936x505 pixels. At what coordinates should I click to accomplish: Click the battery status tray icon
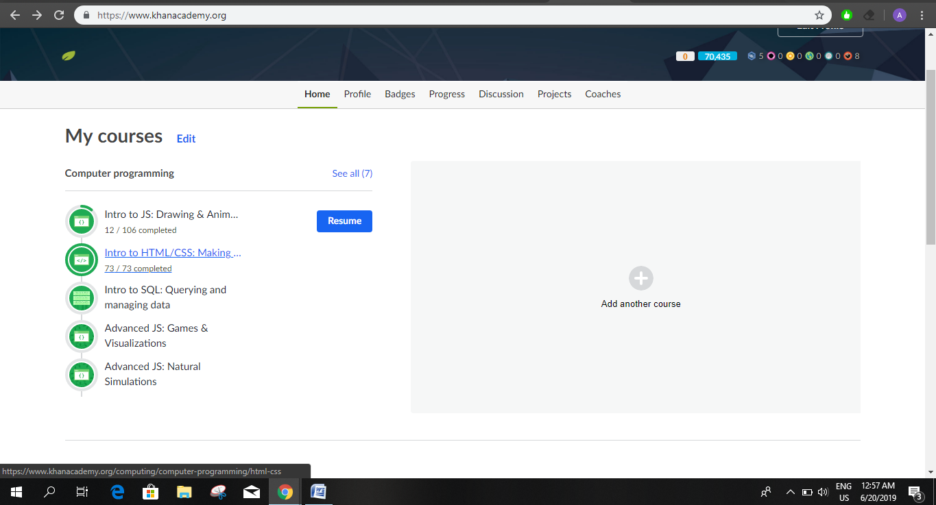[807, 492]
